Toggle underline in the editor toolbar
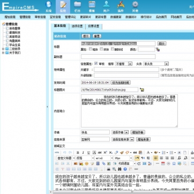This screenshot has width=194, height=194. [88, 153]
